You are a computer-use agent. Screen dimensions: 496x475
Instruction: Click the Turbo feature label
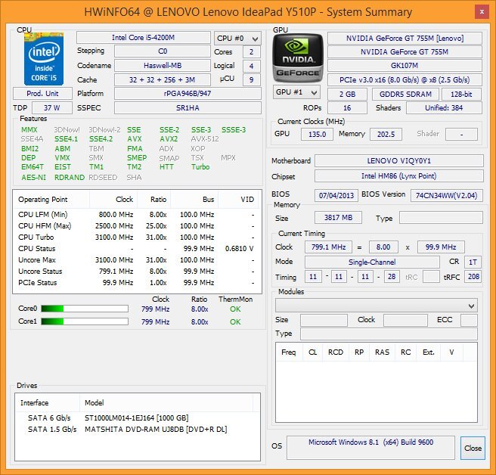(x=200, y=166)
